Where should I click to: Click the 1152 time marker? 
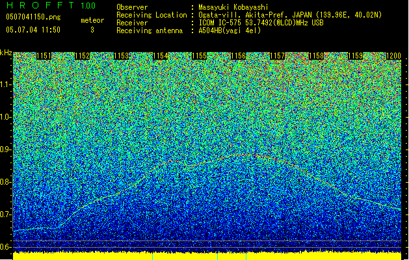pyautogui.click(x=83, y=56)
